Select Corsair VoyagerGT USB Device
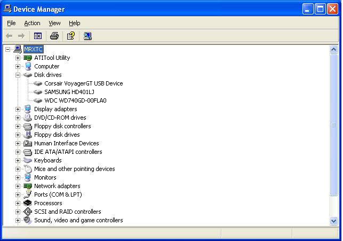This screenshot has width=343, height=241. coord(84,83)
